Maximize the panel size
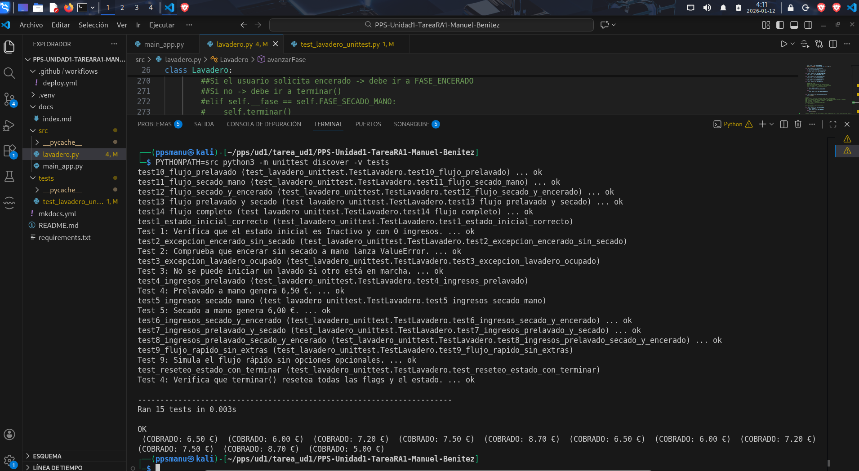 pyautogui.click(x=833, y=124)
